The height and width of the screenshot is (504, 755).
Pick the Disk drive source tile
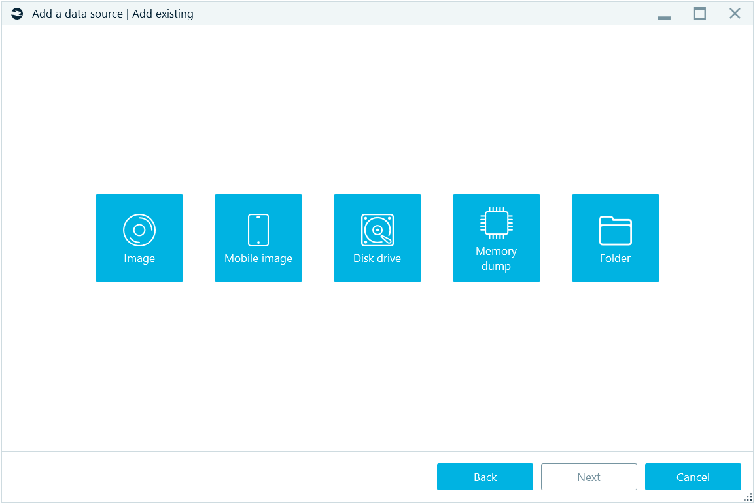377,237
